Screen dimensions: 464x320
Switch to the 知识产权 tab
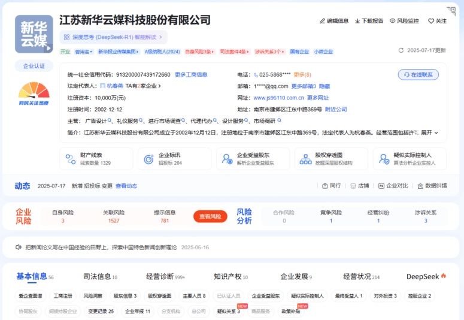(x=231, y=276)
